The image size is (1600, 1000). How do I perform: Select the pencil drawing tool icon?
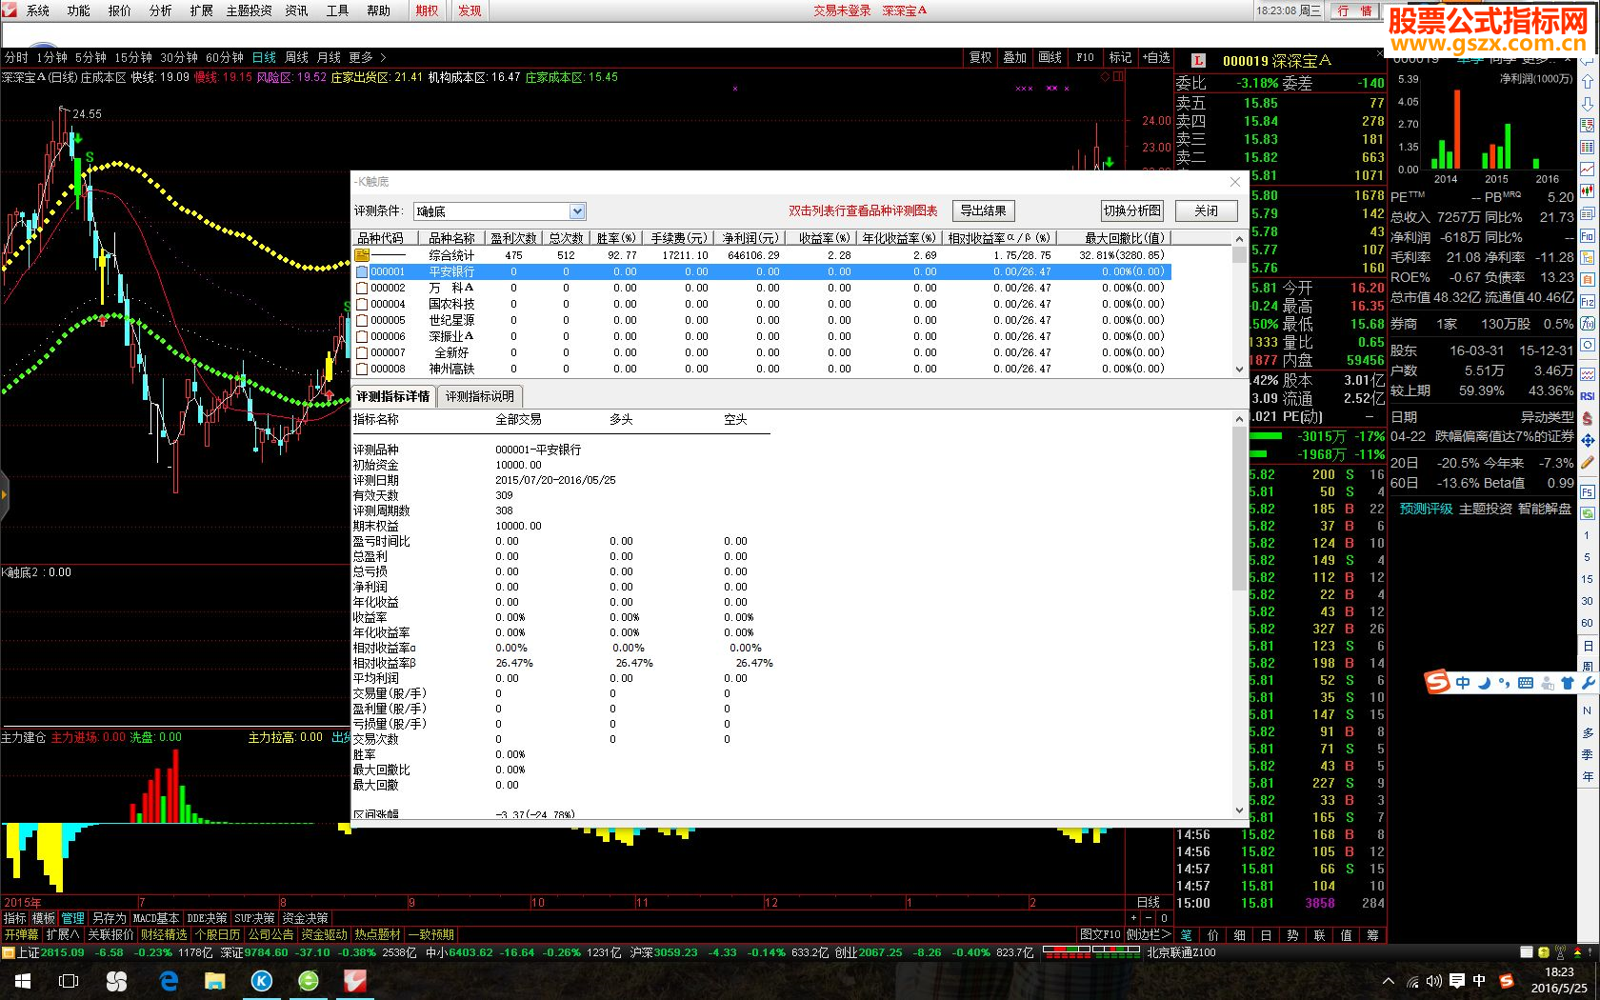(x=1588, y=463)
